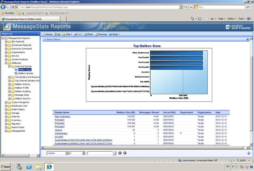
Task: Expand the Executive Summaries folder
Action: tap(6, 49)
